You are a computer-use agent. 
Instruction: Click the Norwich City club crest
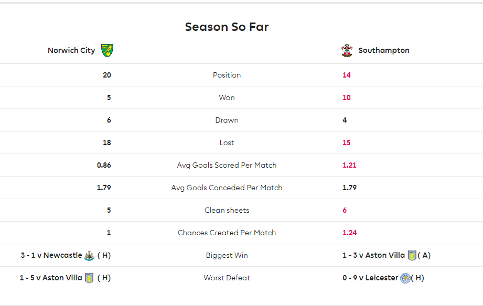point(107,50)
